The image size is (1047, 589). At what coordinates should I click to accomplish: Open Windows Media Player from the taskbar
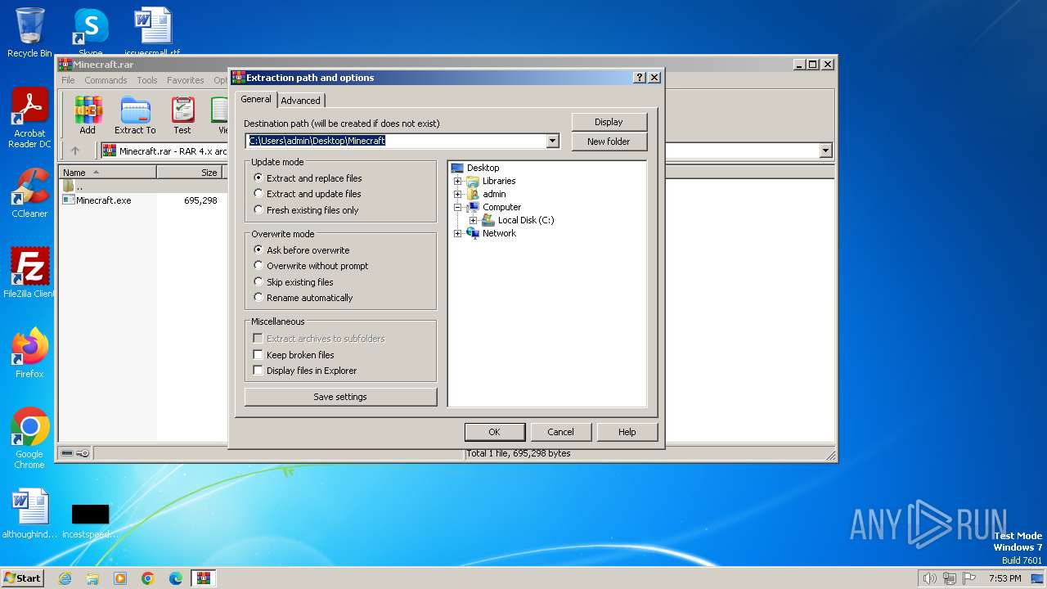coord(120,578)
